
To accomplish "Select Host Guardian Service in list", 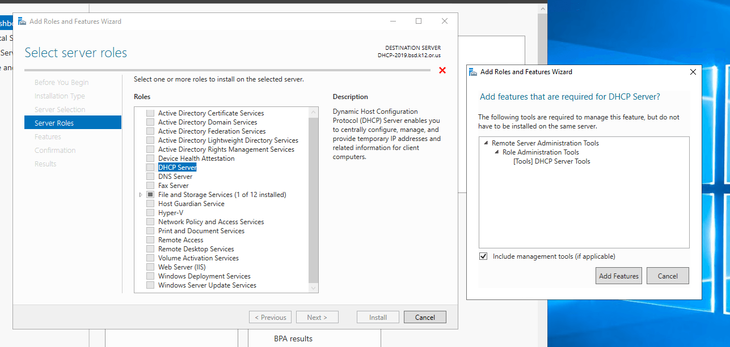I will point(191,204).
